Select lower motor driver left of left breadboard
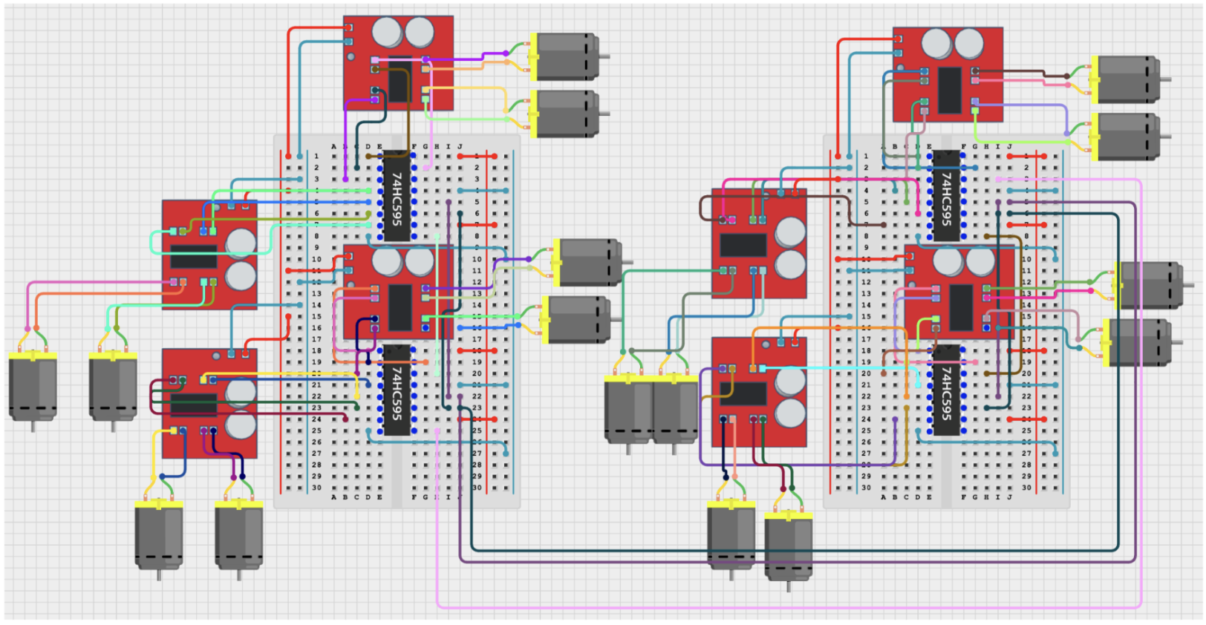 click(x=210, y=403)
